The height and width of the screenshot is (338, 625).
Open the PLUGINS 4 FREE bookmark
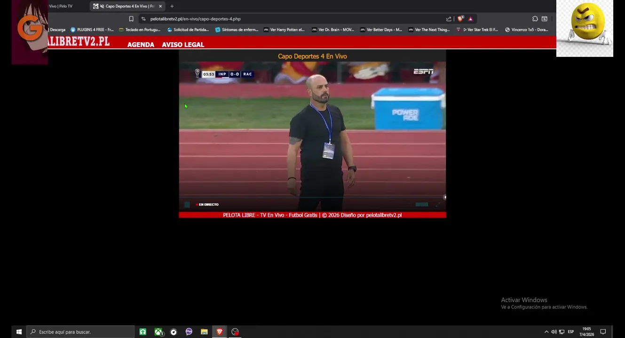92,30
